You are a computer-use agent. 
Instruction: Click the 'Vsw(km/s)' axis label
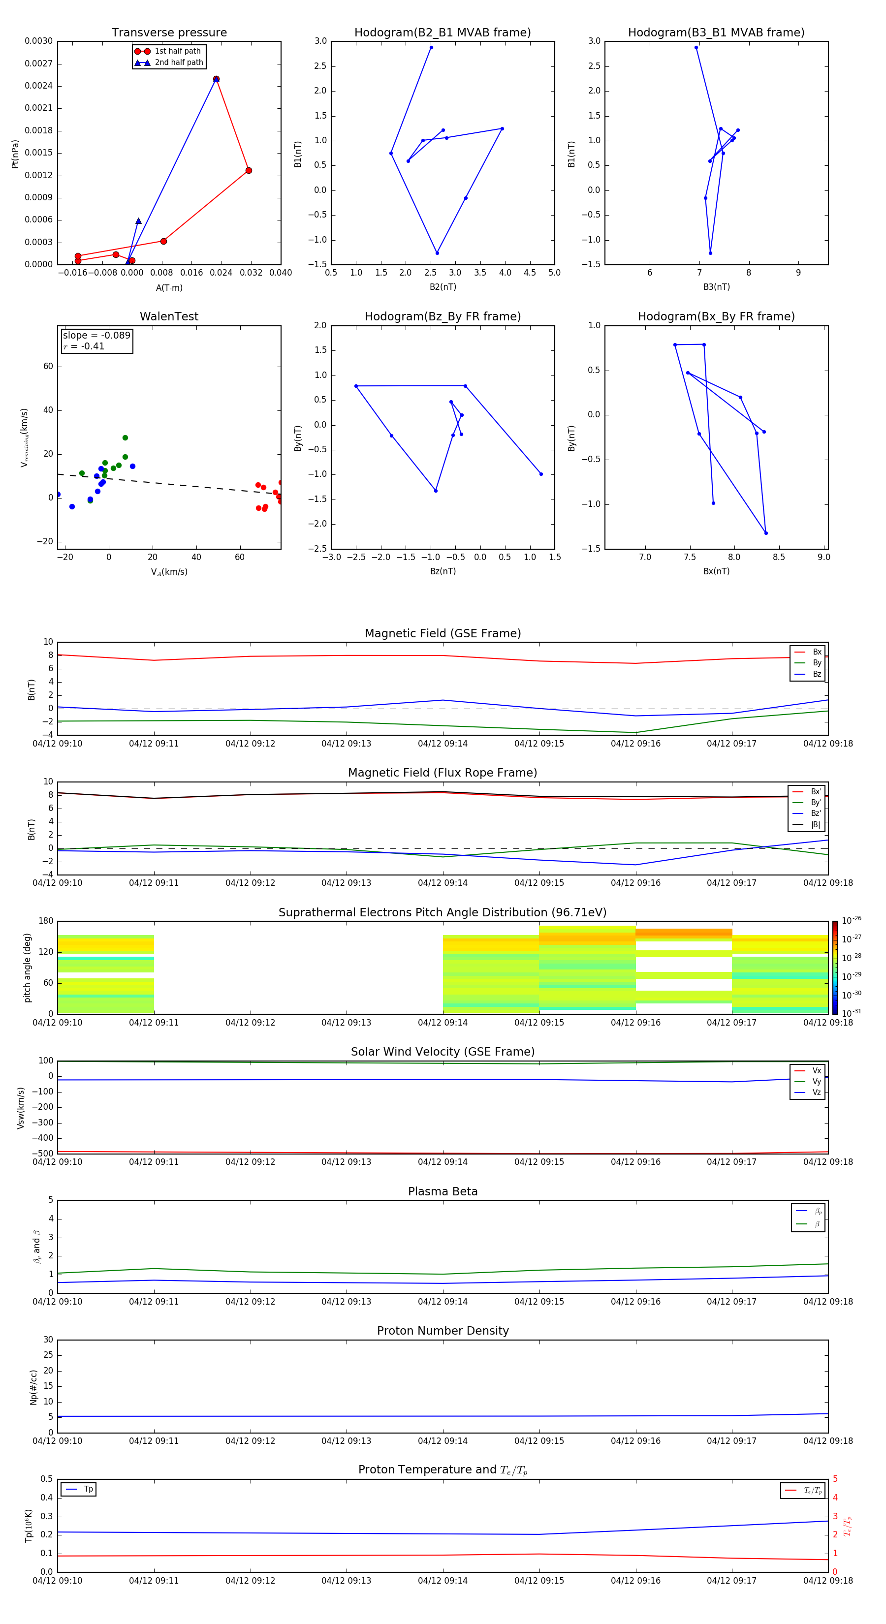tap(20, 1108)
